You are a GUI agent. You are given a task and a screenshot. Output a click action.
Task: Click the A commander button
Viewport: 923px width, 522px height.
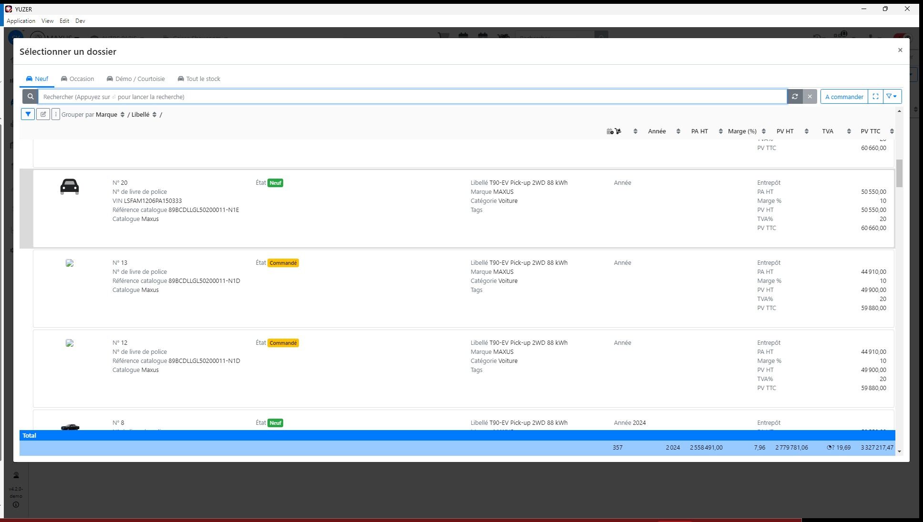pos(843,97)
